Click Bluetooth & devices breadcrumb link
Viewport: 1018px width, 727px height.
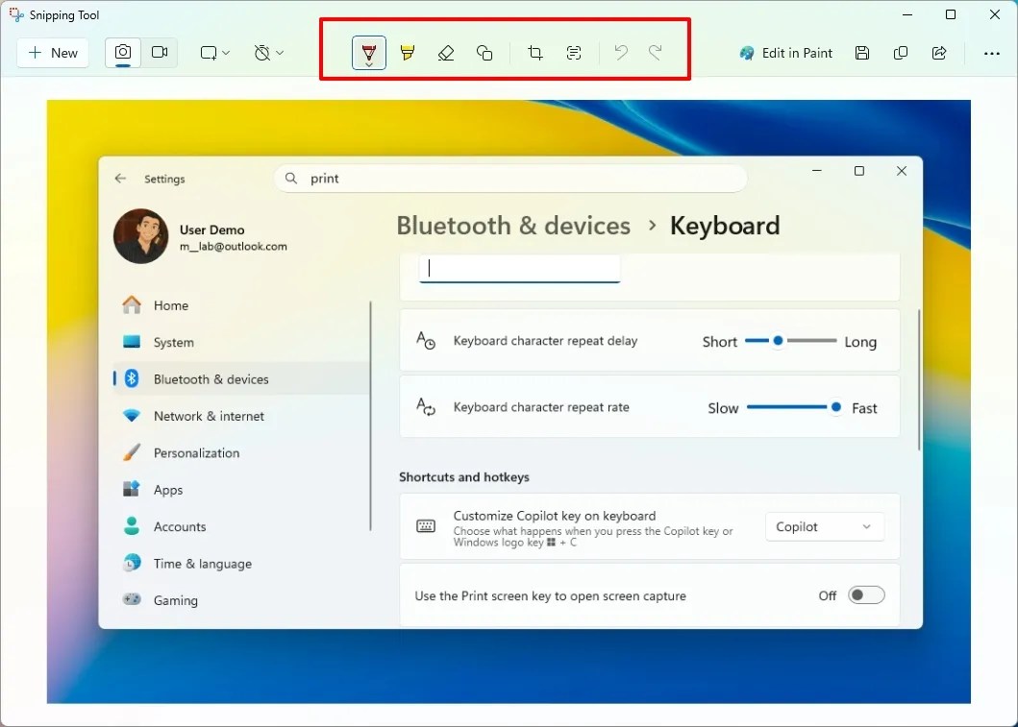pyautogui.click(x=513, y=227)
